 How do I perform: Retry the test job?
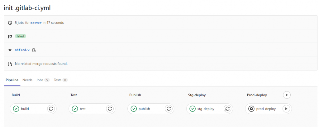point(110,109)
